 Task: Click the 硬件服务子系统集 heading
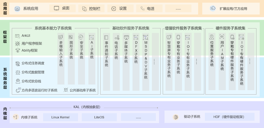[230, 28]
